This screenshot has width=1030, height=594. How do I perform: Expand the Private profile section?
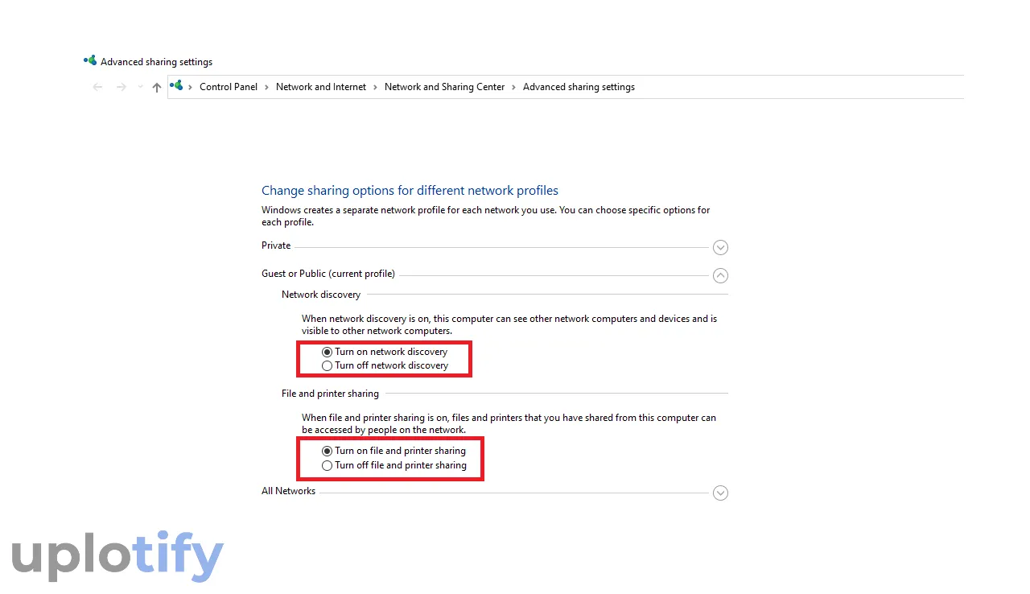click(721, 248)
